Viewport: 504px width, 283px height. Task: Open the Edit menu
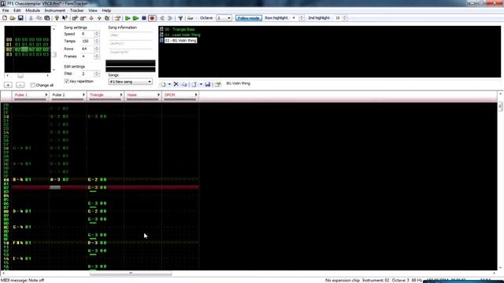point(17,10)
